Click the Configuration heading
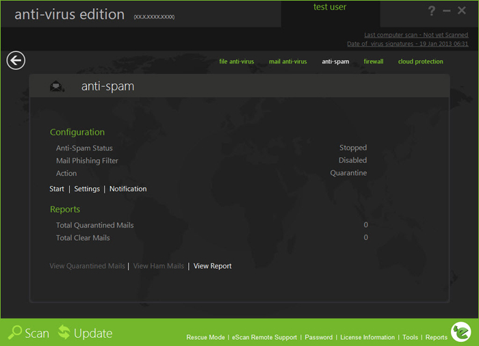This screenshot has height=346, width=479. coord(77,132)
